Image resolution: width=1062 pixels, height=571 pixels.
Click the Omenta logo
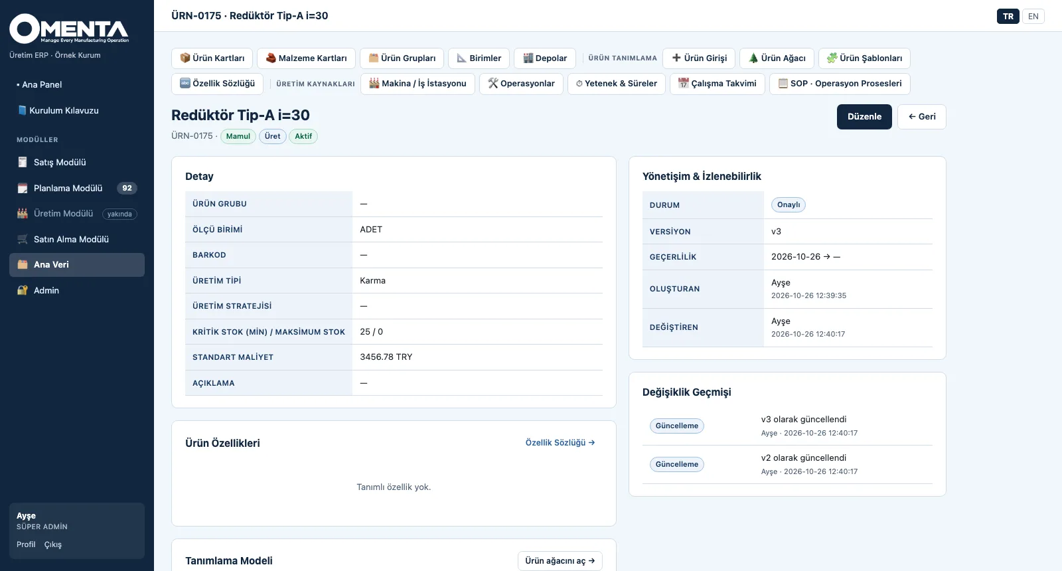coord(69,29)
